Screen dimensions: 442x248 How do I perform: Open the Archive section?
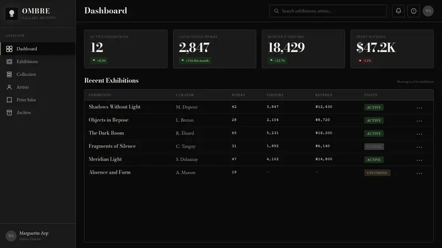tap(38, 112)
